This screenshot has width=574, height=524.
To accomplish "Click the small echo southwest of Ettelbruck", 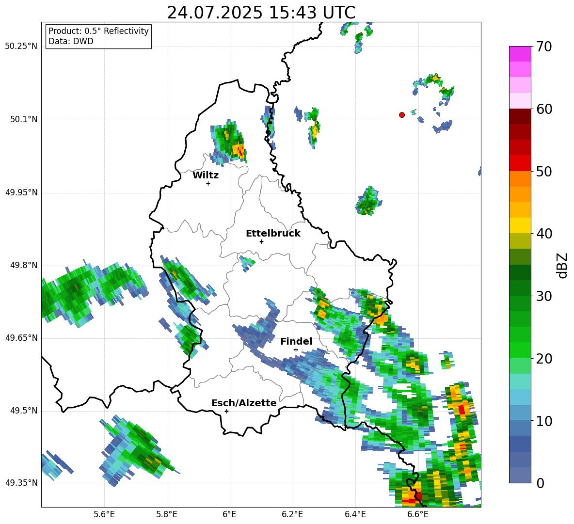I will point(247,263).
